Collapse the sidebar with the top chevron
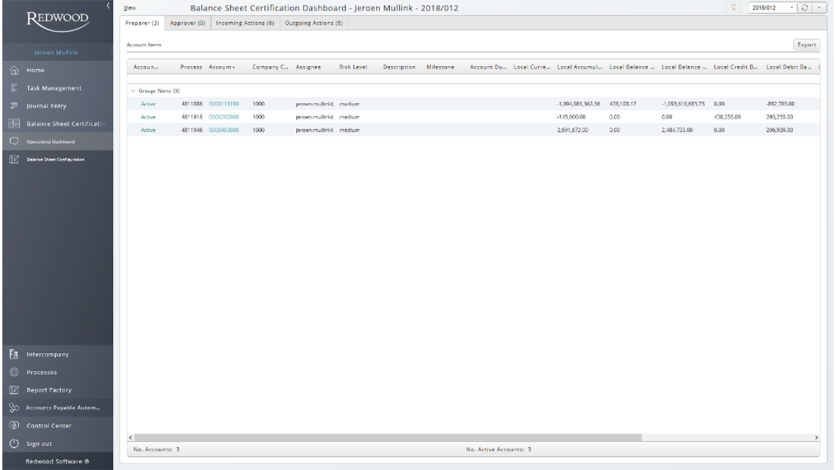Screen dimensions: 836x470 [109, 6]
